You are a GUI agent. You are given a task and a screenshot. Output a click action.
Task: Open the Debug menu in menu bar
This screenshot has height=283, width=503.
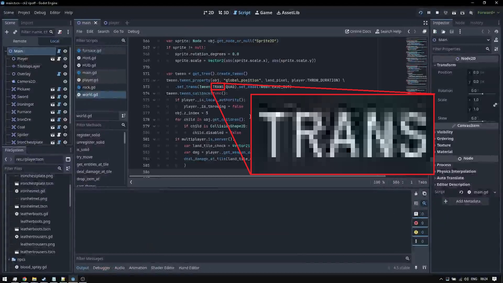(40, 13)
